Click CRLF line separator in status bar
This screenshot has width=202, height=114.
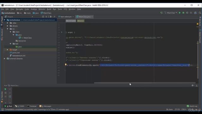pos(184,110)
